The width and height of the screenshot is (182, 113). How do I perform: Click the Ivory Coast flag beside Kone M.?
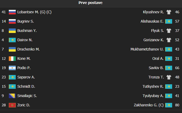coord(12,58)
